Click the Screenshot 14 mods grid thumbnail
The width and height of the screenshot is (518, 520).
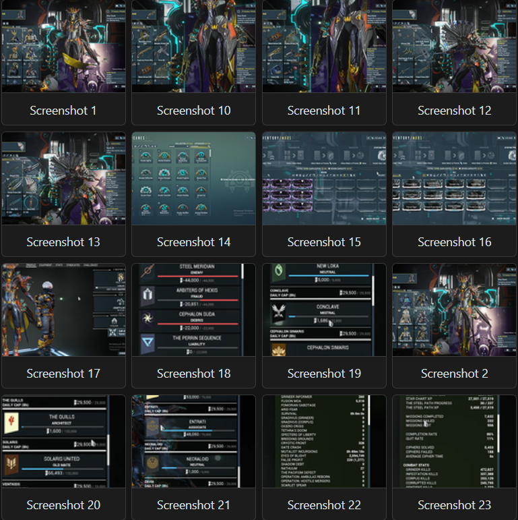(193, 178)
